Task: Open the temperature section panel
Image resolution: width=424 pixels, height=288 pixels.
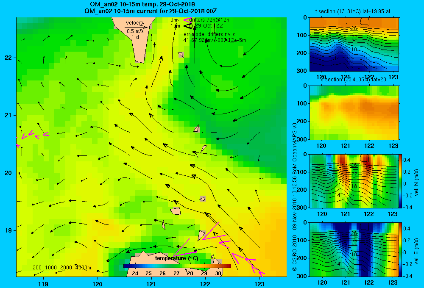Action: [354, 44]
